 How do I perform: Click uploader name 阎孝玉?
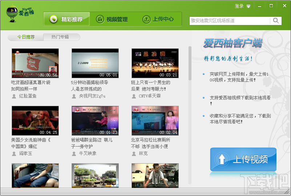pyautogui.click(x=25, y=153)
